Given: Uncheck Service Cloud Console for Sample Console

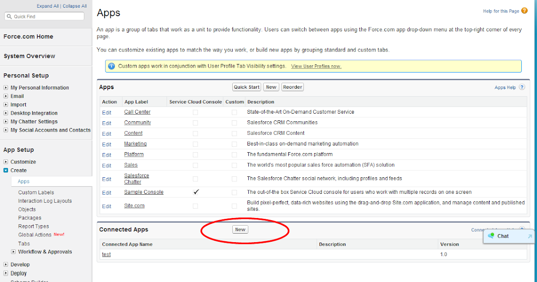Looking at the screenshot, I should point(196,192).
